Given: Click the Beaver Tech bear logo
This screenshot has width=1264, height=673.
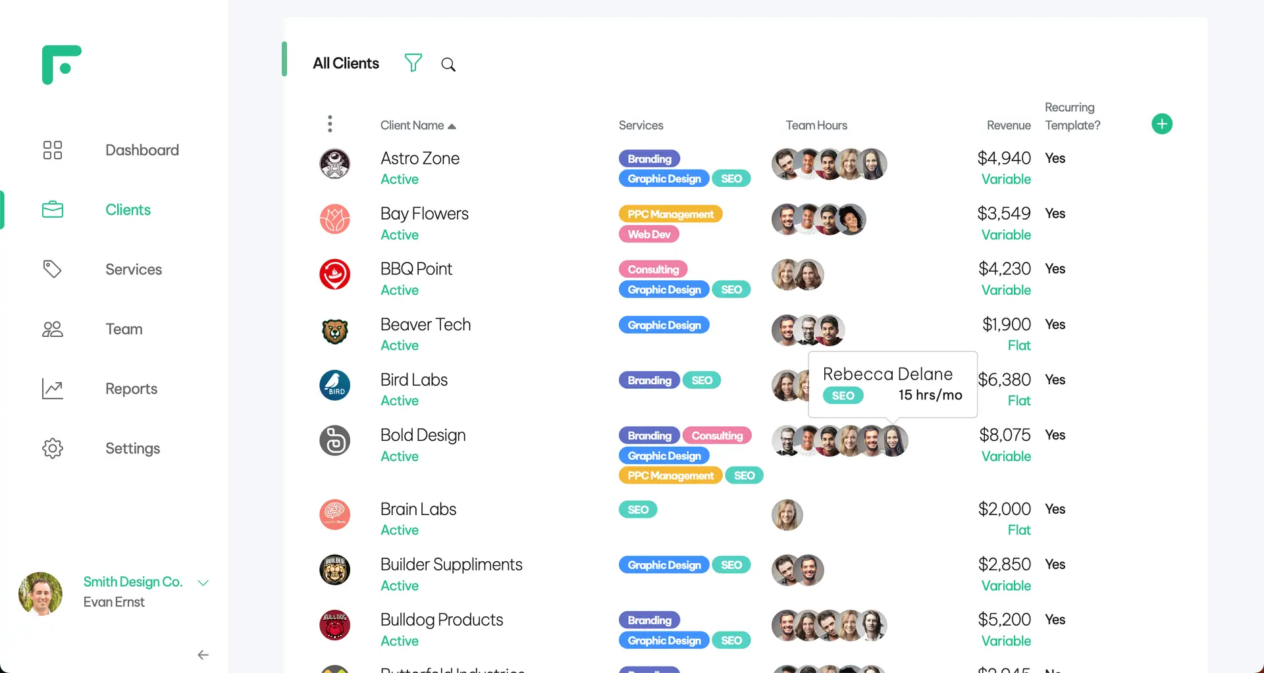Looking at the screenshot, I should pos(334,330).
